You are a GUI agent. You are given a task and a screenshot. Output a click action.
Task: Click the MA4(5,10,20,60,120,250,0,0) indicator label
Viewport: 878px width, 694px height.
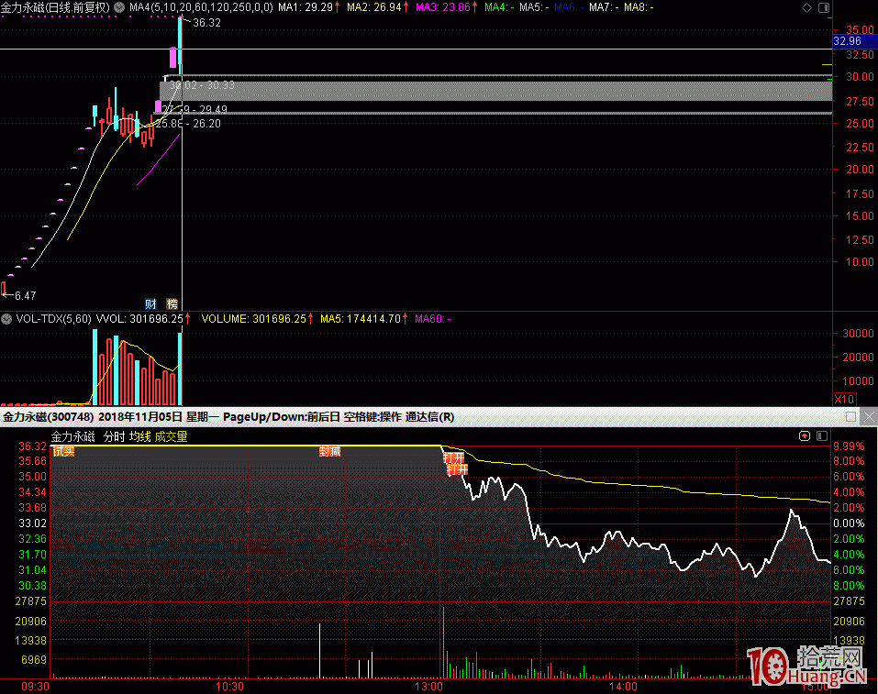point(201,7)
